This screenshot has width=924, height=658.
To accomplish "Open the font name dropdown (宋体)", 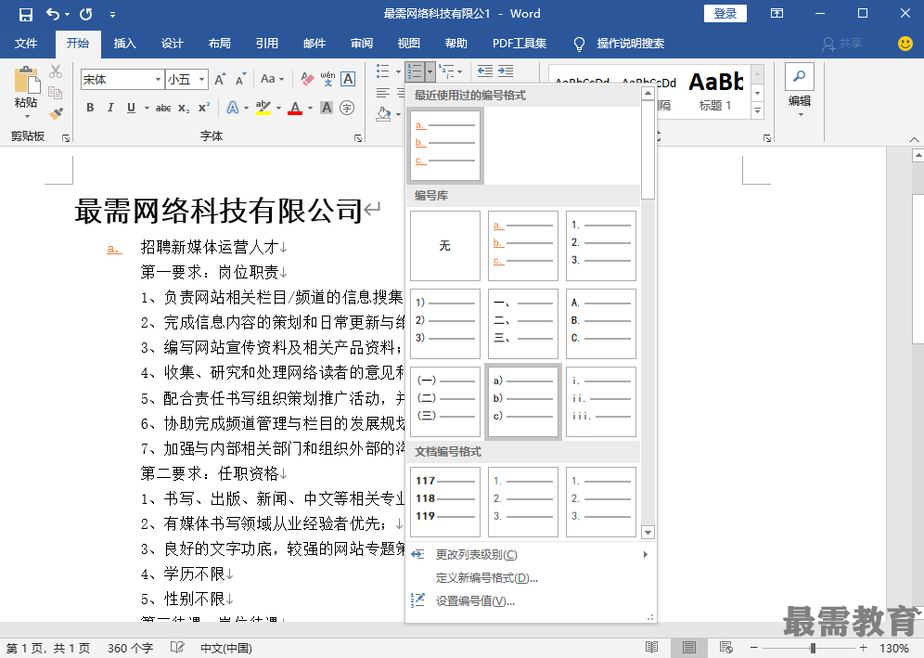I will [158, 79].
